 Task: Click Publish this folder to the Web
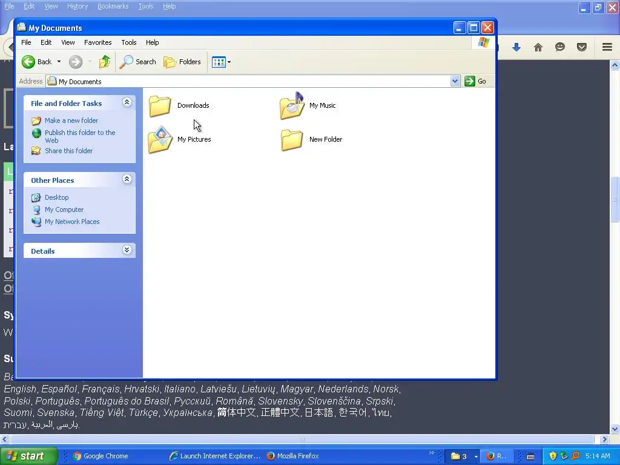pyautogui.click(x=80, y=136)
